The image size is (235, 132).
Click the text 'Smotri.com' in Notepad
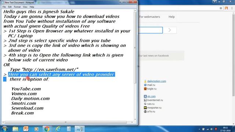tap(23, 103)
